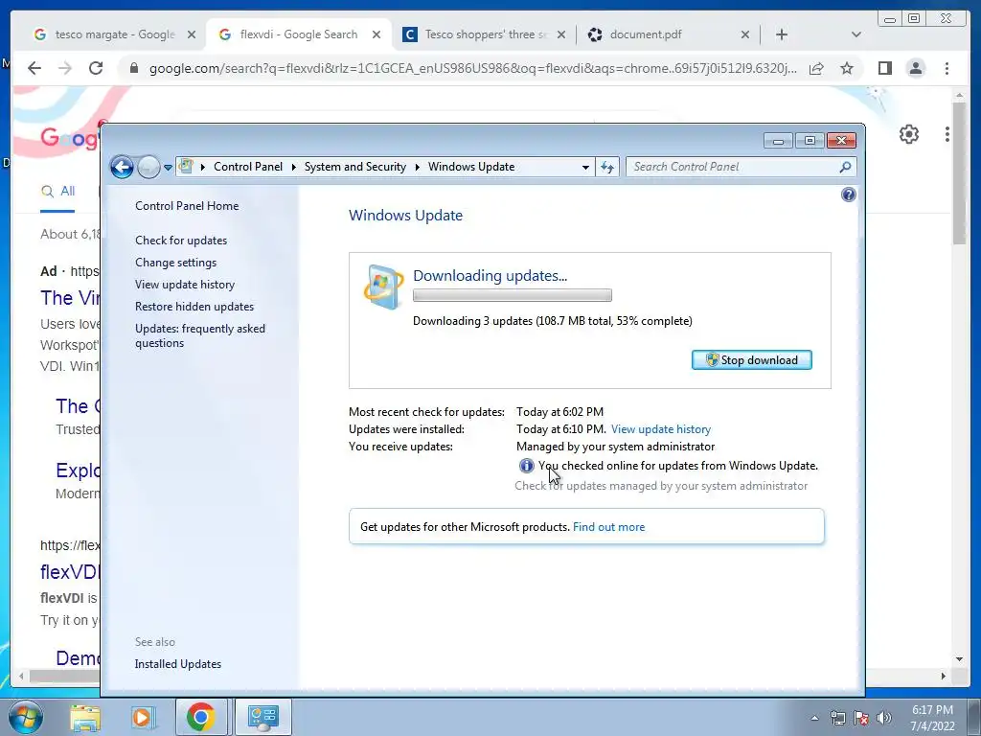Select the All search results tab

[57, 192]
